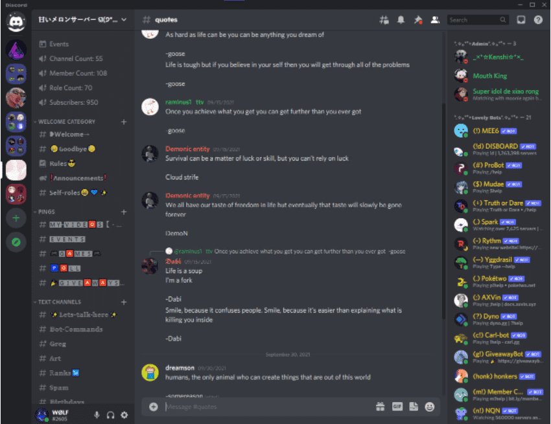Open the Help question mark icon
This screenshot has width=551, height=424.
coord(538,20)
